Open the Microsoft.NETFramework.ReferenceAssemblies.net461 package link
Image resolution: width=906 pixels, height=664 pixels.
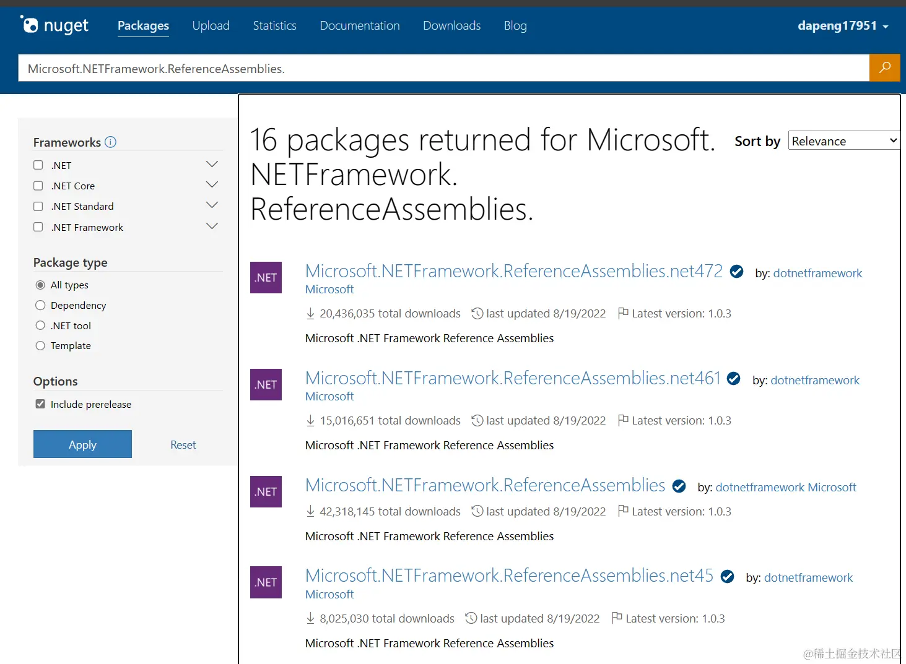point(513,378)
